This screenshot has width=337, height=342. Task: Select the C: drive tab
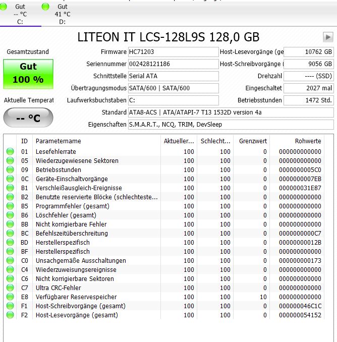click(x=20, y=14)
